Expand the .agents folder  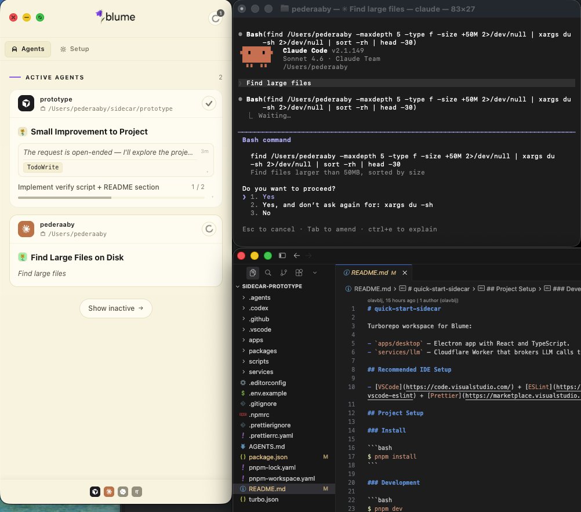(259, 297)
